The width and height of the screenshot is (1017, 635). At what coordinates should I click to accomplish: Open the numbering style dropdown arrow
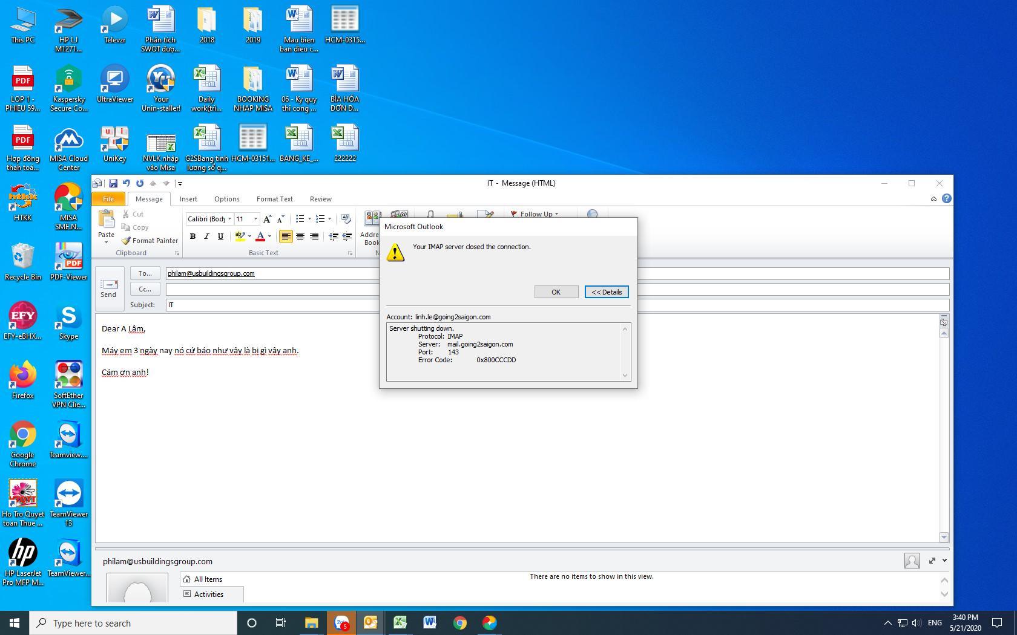click(329, 219)
